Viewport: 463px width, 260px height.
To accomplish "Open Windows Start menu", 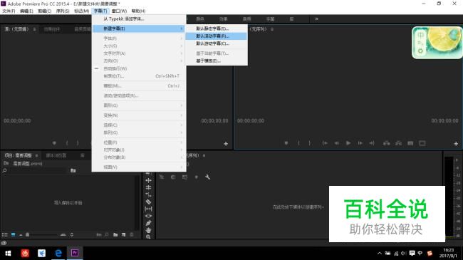I will click(x=8, y=253).
